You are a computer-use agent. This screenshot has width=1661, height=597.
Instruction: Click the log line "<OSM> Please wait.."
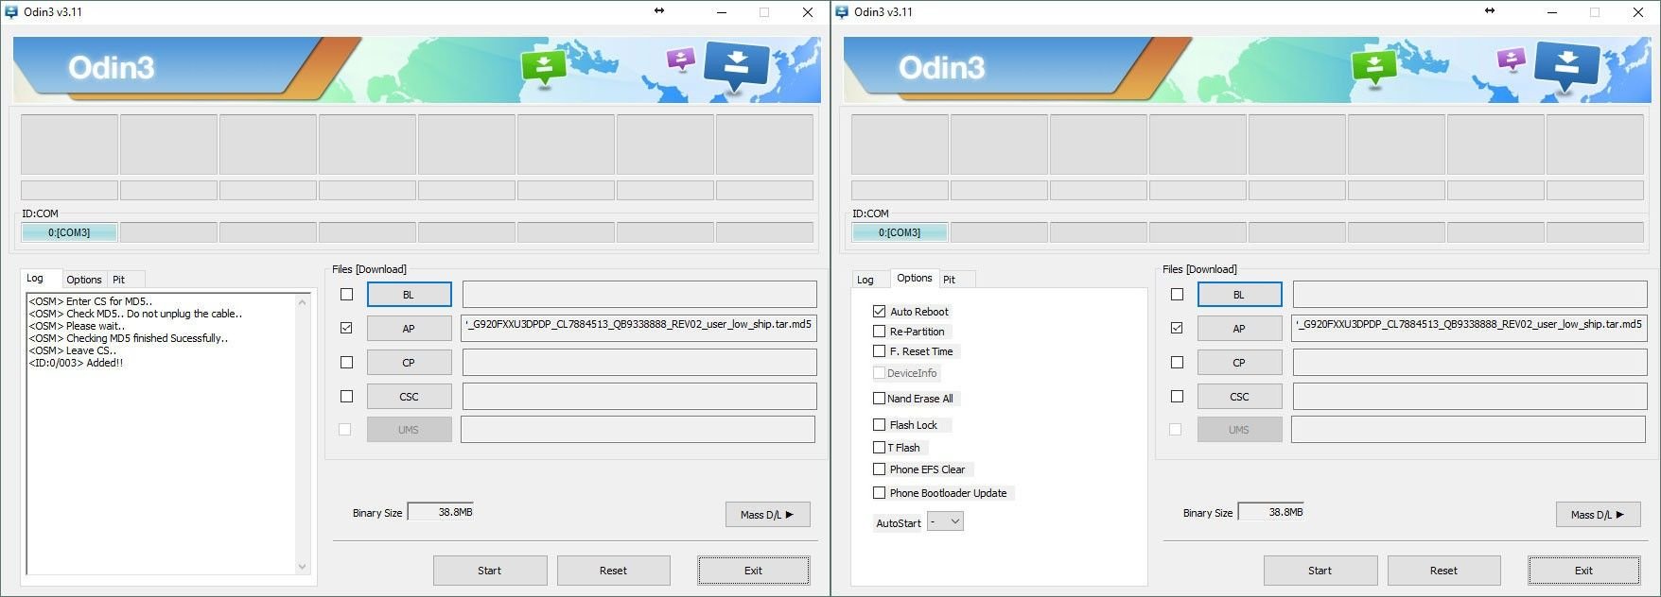77,326
